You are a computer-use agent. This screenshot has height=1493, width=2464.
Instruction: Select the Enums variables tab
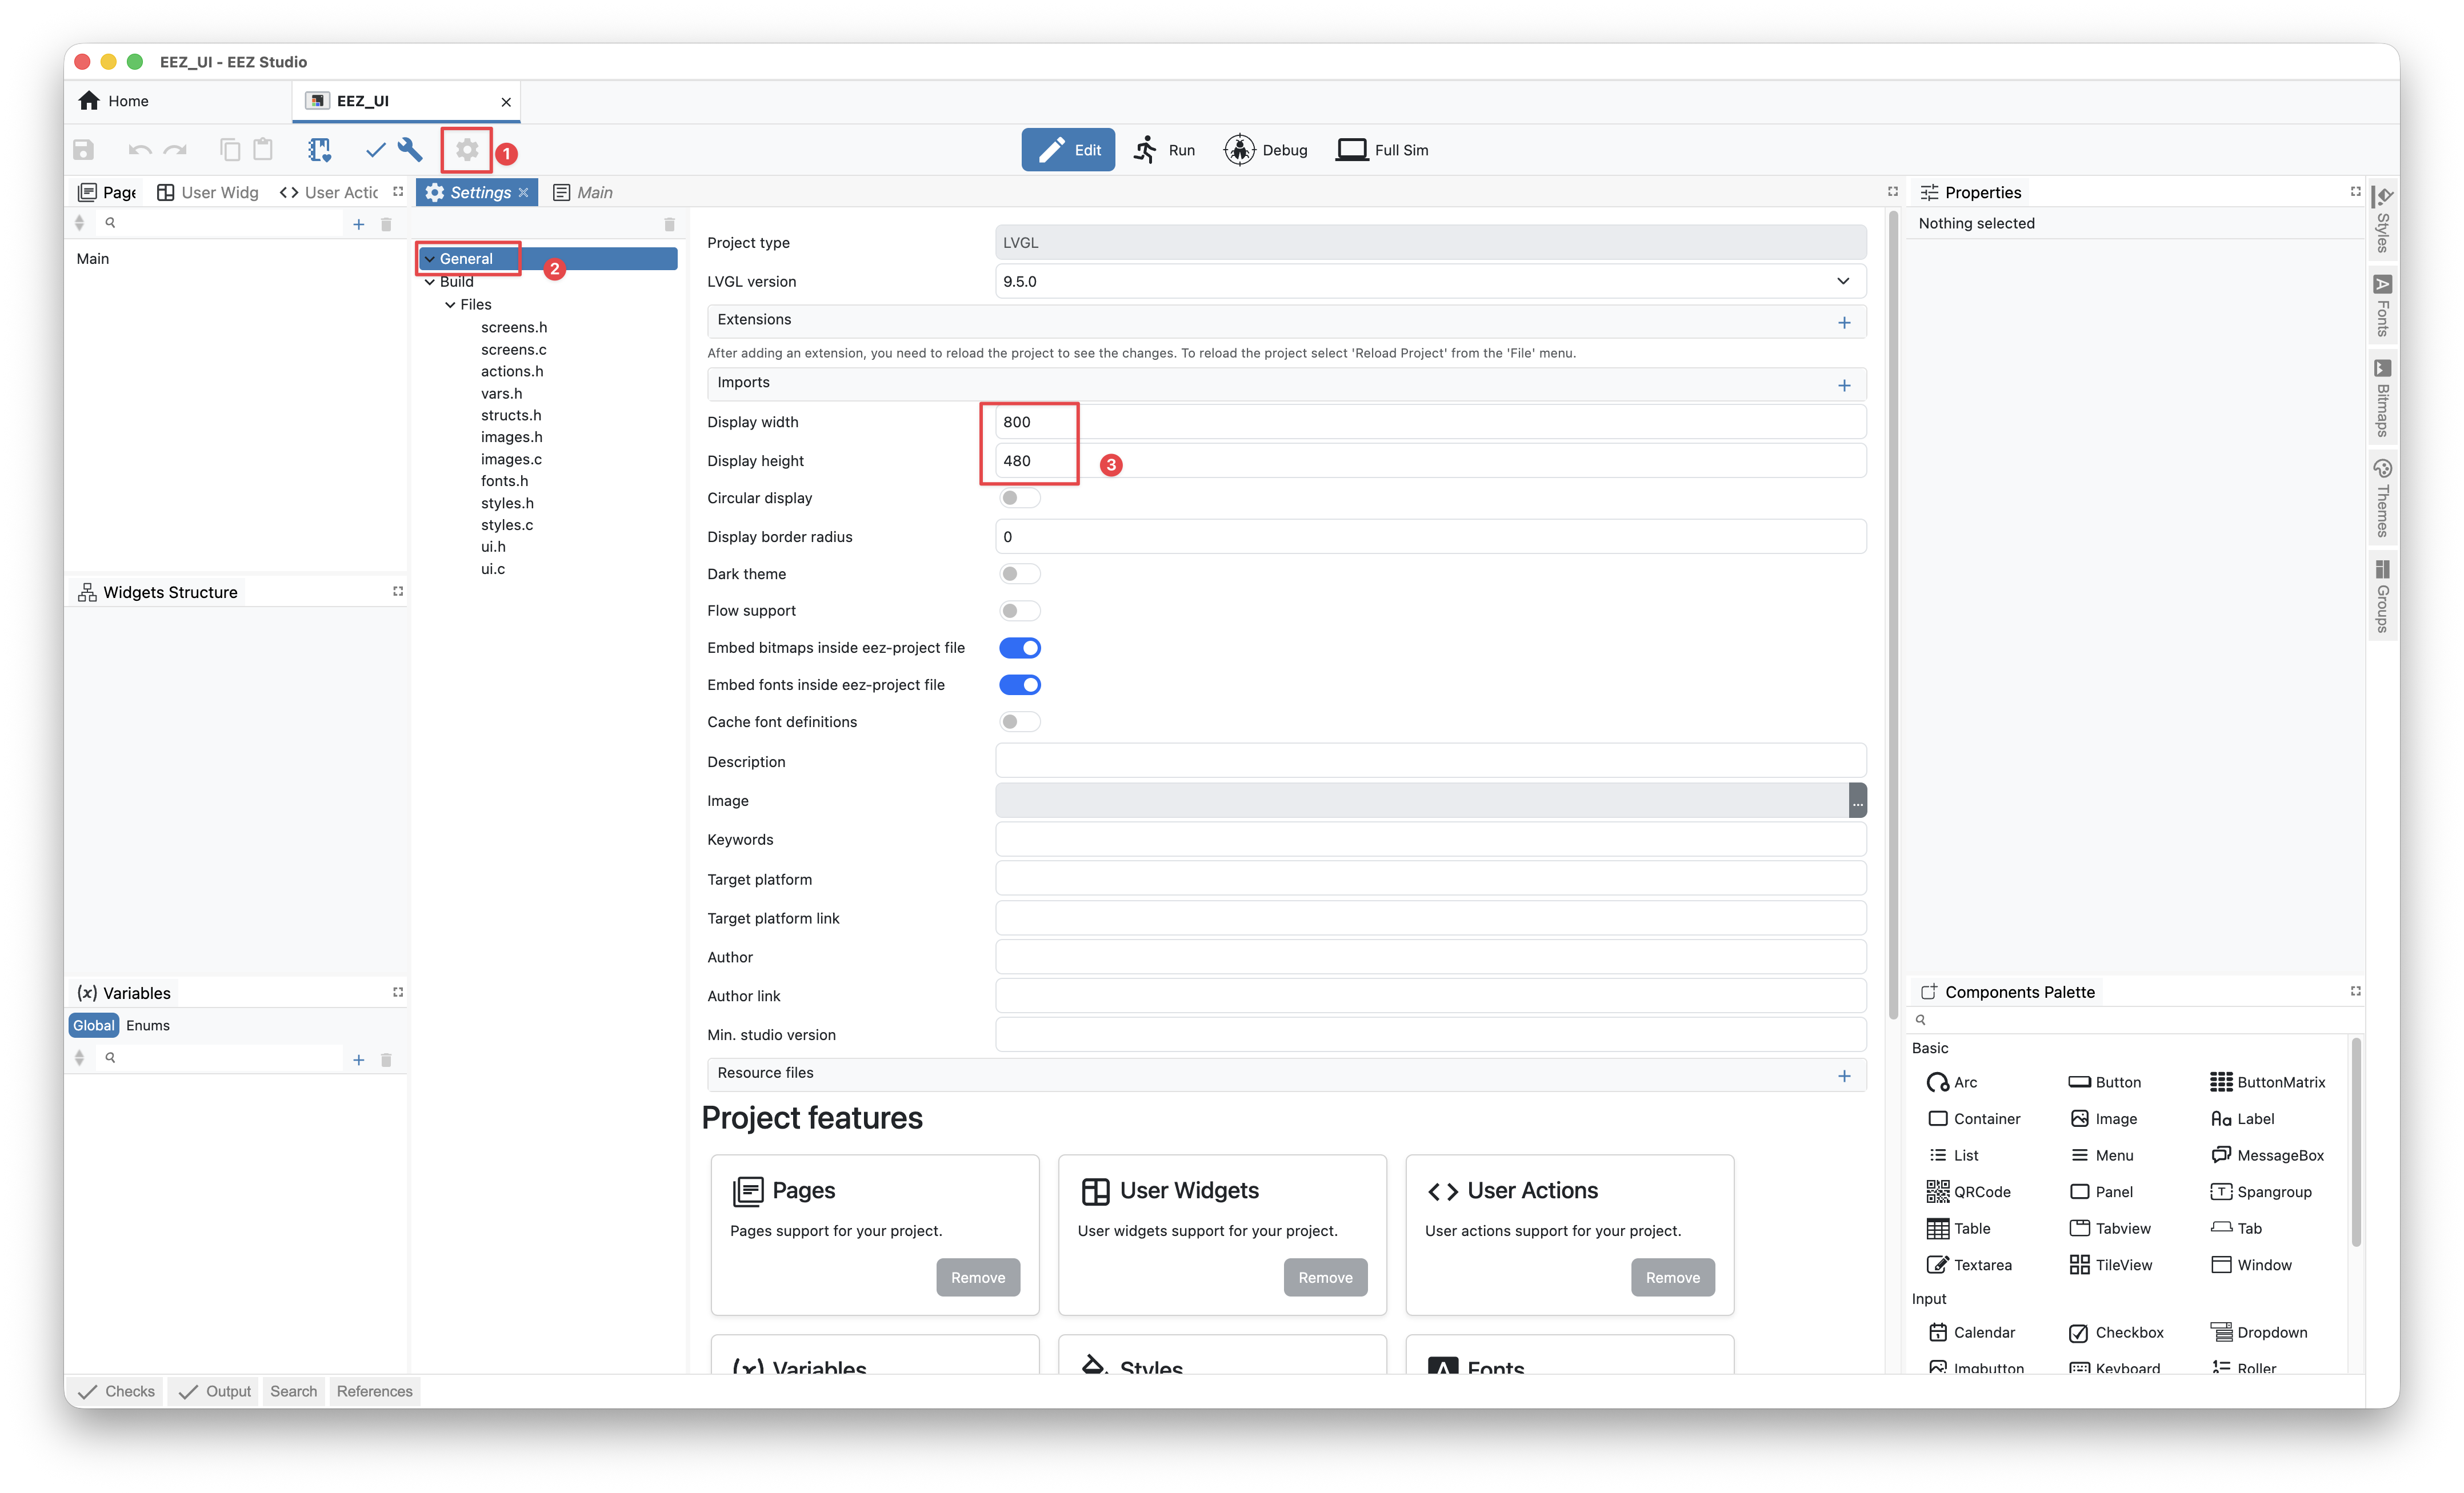click(148, 1025)
